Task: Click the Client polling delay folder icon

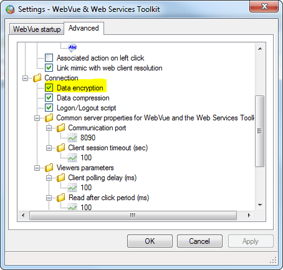Action: (x=61, y=178)
